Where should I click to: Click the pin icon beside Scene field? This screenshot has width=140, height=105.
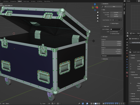[137, 1]
